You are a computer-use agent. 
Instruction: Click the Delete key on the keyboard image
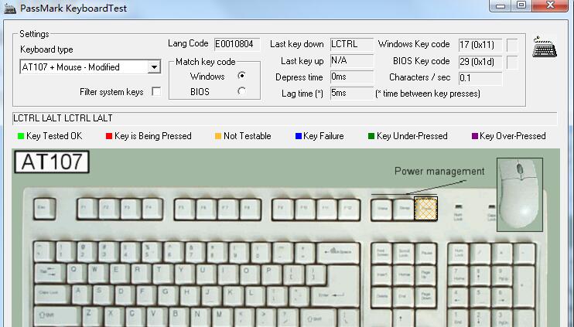(x=382, y=297)
